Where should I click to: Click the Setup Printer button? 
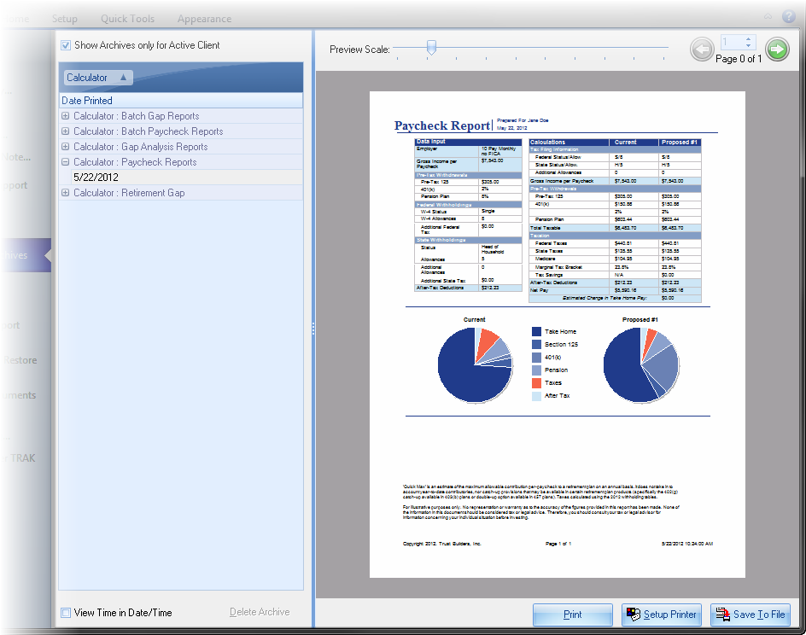click(661, 615)
